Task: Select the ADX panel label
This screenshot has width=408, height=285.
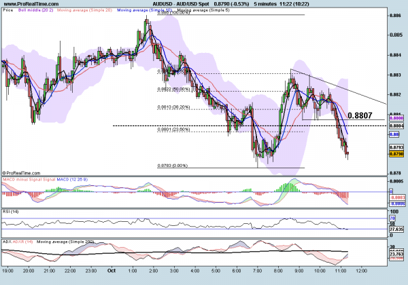Action: (7, 242)
